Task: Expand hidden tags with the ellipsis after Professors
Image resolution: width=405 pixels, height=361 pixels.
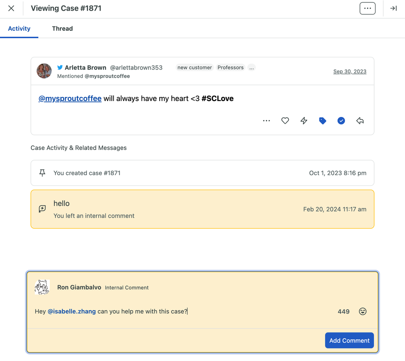Action: tap(251, 67)
